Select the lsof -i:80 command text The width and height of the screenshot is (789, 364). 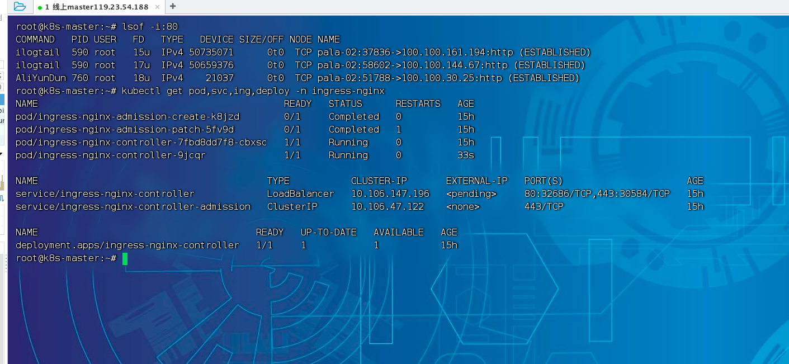138,26
